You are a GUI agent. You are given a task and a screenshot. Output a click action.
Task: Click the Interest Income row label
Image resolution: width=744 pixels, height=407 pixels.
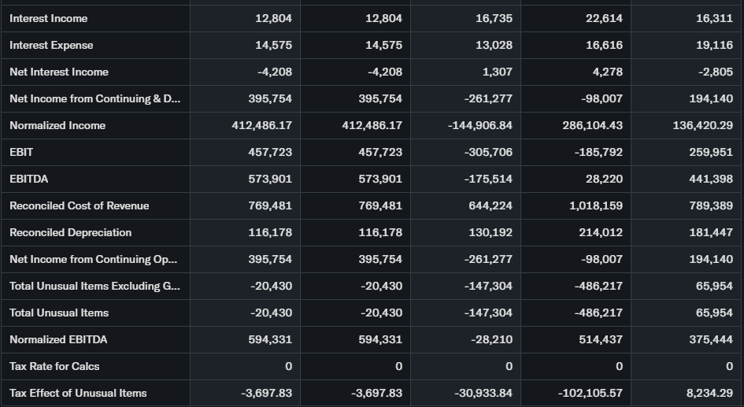tap(49, 18)
